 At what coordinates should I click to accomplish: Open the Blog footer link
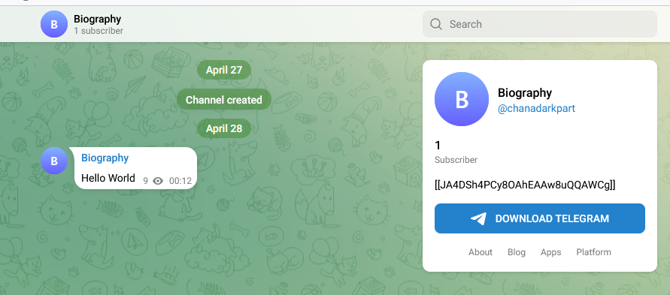pyautogui.click(x=516, y=252)
